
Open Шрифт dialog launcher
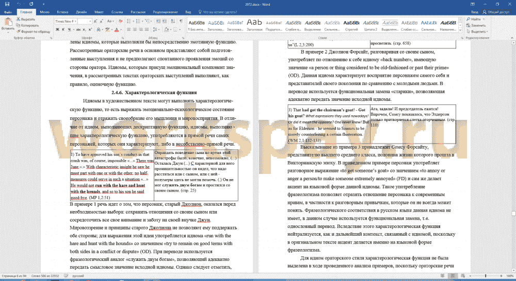coord(122,38)
